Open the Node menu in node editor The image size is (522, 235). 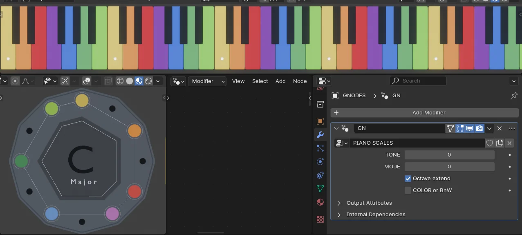coord(300,81)
